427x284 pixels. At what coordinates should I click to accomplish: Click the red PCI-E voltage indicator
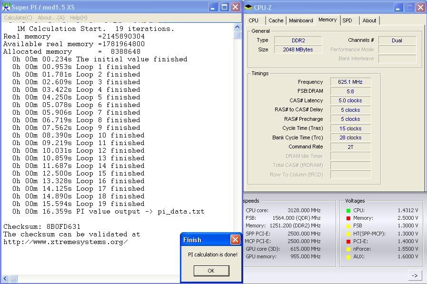pos(348,241)
